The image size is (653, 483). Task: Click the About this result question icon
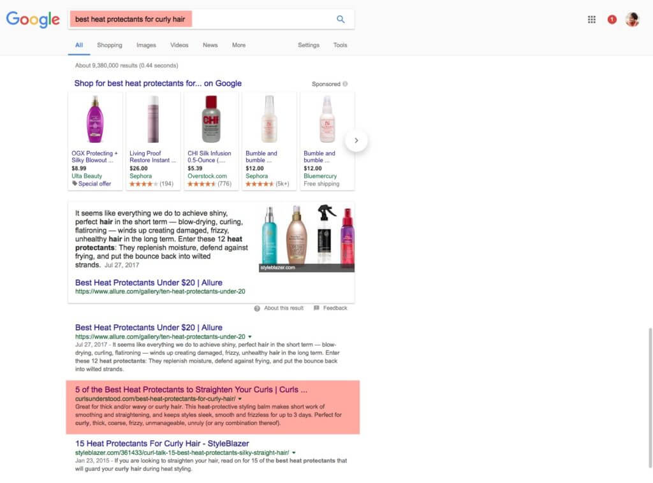(x=257, y=308)
